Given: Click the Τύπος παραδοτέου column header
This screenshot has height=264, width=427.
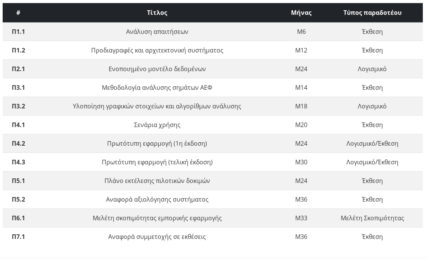Looking at the screenshot, I should point(372,13).
